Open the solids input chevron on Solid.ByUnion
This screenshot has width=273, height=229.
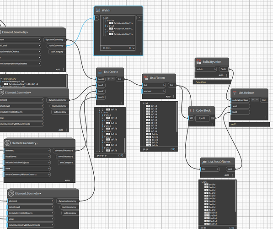click(215, 69)
